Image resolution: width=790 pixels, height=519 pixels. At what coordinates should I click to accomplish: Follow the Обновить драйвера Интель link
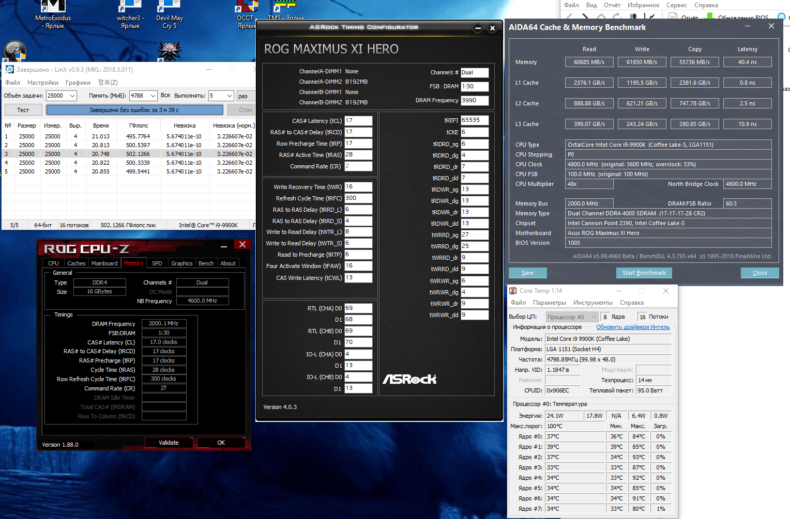tap(633, 327)
